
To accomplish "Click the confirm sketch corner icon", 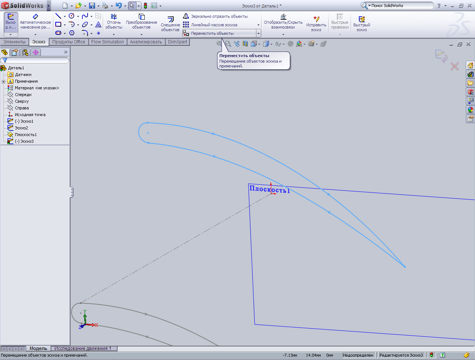I will click(x=441, y=56).
